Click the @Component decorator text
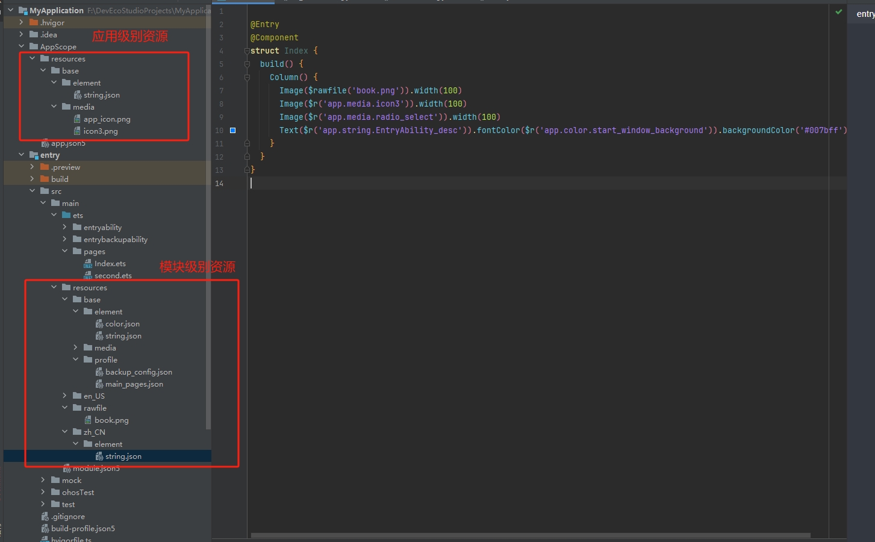 tap(275, 37)
